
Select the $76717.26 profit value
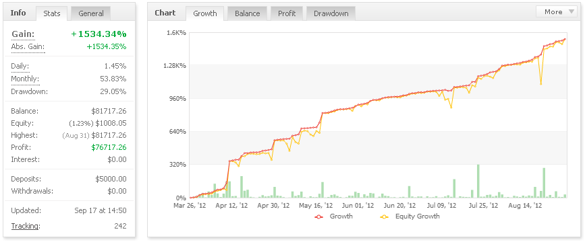coord(109,148)
